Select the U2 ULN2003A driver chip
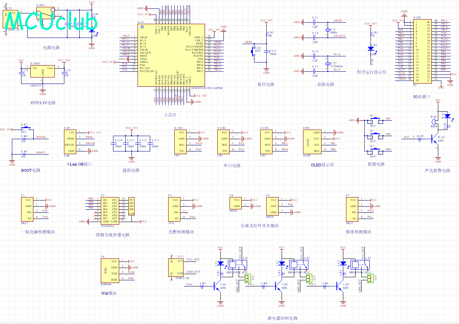 [110, 211]
